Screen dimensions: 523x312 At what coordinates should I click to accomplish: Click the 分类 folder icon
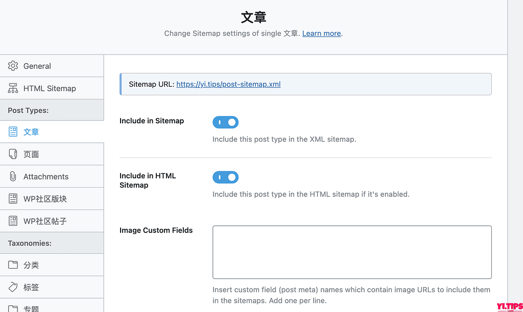click(x=13, y=265)
